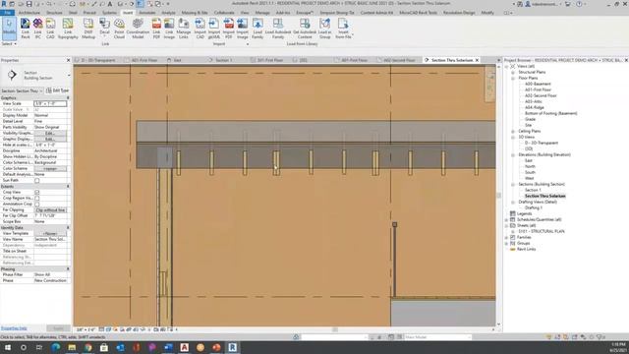This screenshot has height=354, width=629.
Task: Toggle the Sun Path checkbox
Action: tap(37, 180)
